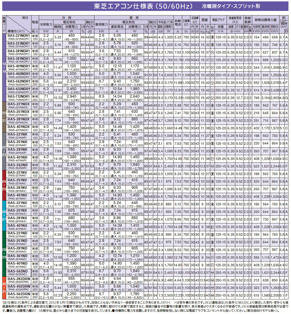Click the red page 24-25 side bar
Image resolution: width=291 pixels, height=314 pixels.
pos(4,185)
